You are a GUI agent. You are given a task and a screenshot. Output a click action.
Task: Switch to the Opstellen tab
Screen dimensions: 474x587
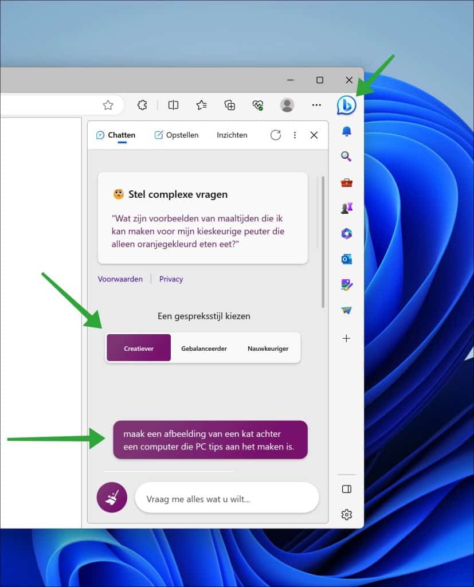pyautogui.click(x=176, y=135)
